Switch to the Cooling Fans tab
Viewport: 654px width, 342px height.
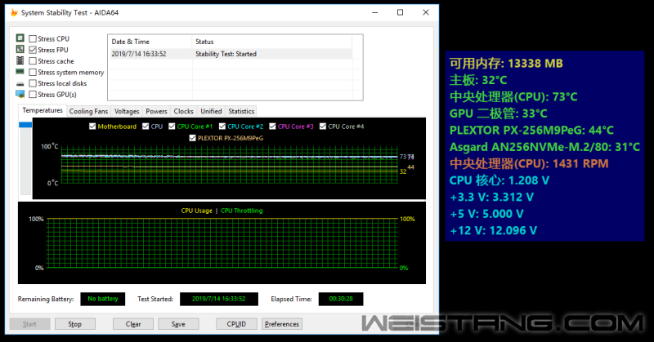pos(88,111)
